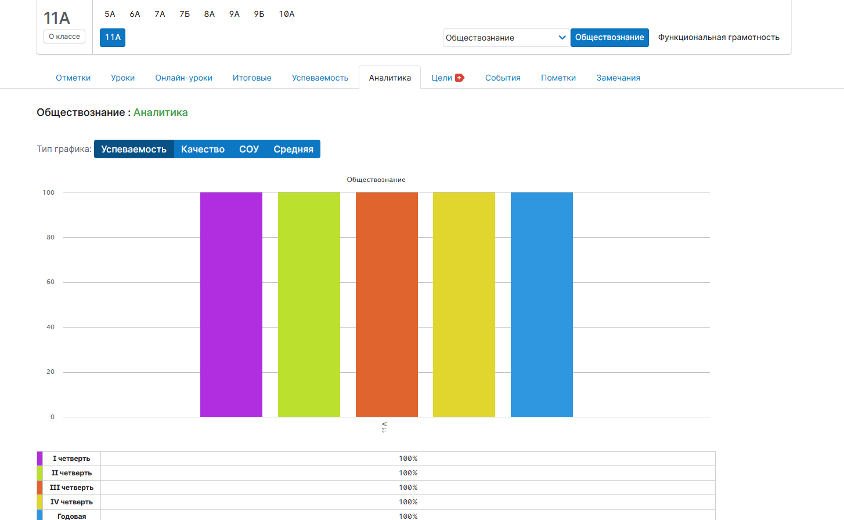844x520 pixels.
Task: Go to the Онлайн-уроки tab
Action: click(184, 78)
